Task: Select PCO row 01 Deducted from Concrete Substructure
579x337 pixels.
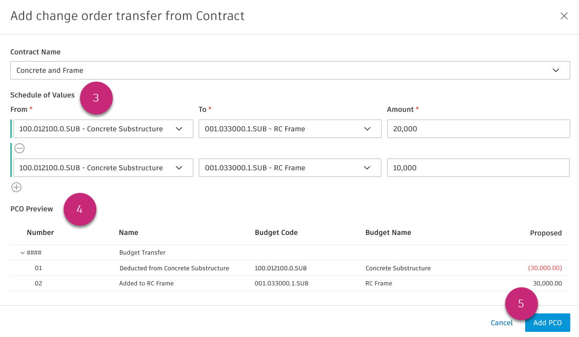Action: tap(174, 268)
